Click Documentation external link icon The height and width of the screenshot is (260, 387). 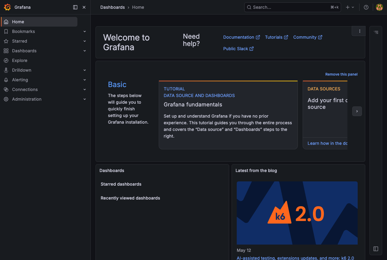point(258,37)
